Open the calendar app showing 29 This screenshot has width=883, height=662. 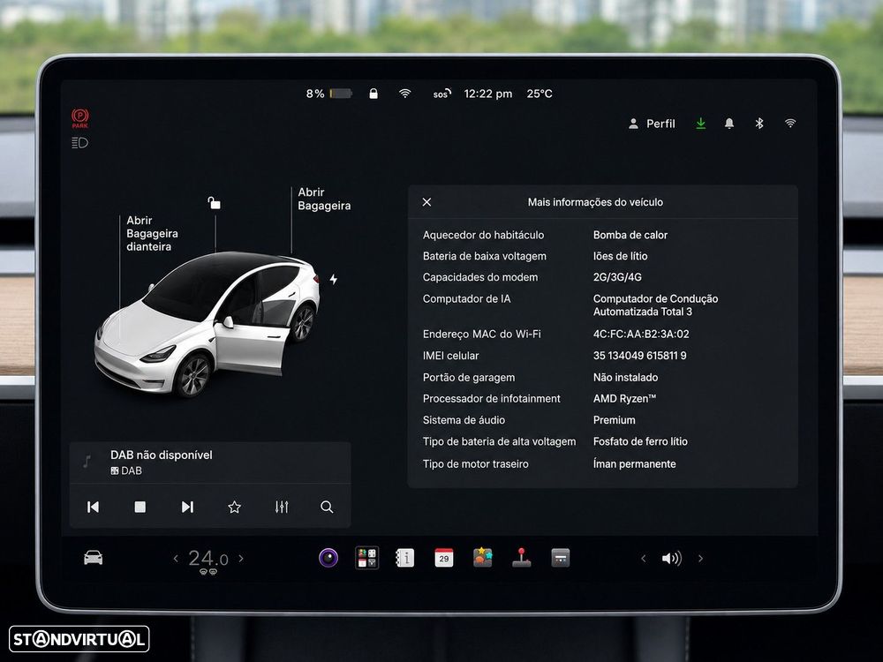[444, 558]
